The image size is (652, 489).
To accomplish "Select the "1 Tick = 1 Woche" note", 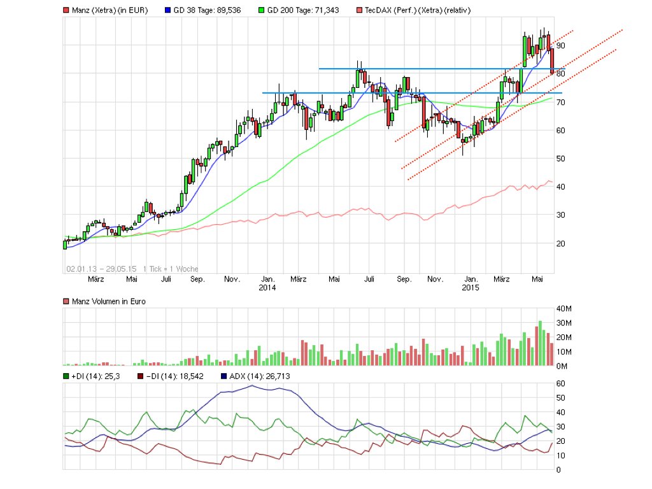I will (171, 269).
